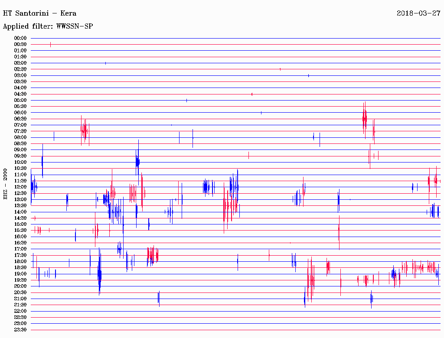Select the 15:30 time label

click(20, 231)
